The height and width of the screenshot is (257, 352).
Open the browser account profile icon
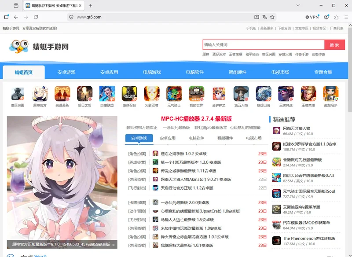[x=326, y=17]
